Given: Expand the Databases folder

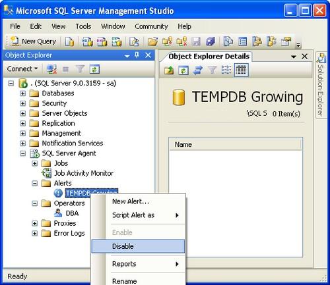Looking at the screenshot, I should 22,93.
